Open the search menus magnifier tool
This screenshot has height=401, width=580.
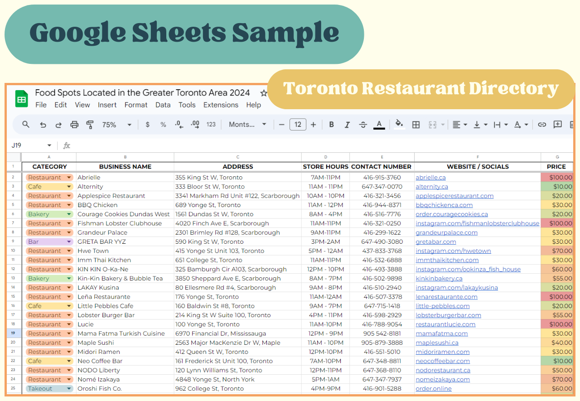click(26, 125)
